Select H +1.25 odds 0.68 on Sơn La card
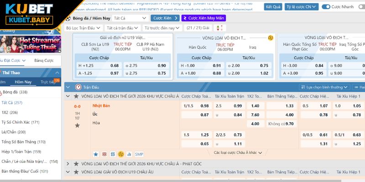The height and width of the screenshot is (182, 365). [99, 66]
